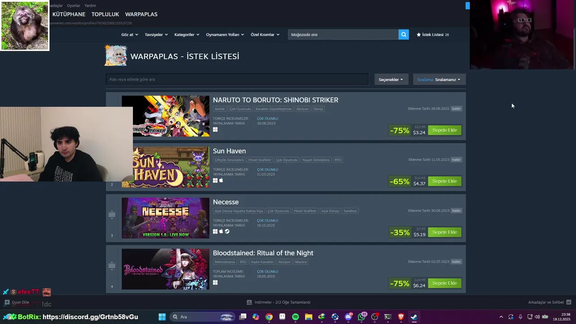576x324 pixels.
Task: Open Arkadaşlar ve Sohbet friends icon
Action: (x=569, y=302)
